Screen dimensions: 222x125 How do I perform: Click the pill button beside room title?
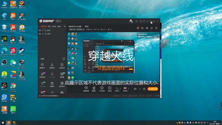[87, 26]
